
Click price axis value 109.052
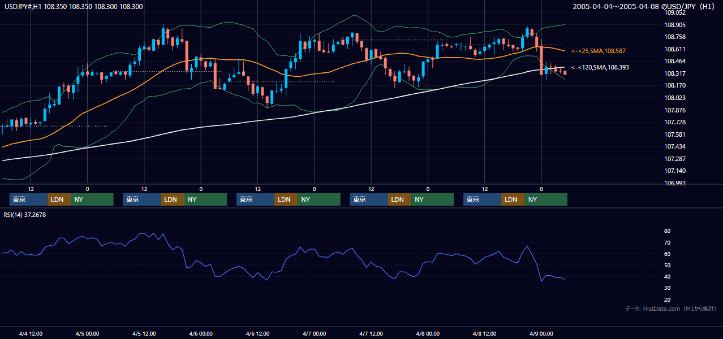(x=675, y=12)
